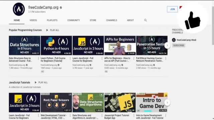Open options menu for Web Development Tutorial video

(x=70, y=115)
